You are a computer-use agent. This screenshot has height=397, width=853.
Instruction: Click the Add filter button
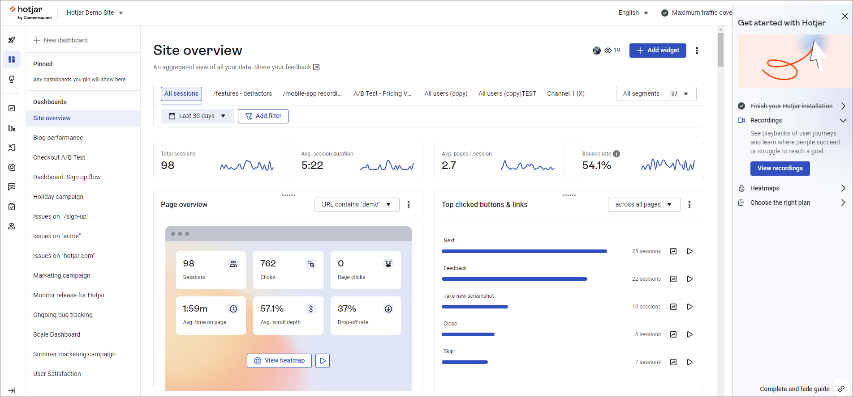click(263, 116)
